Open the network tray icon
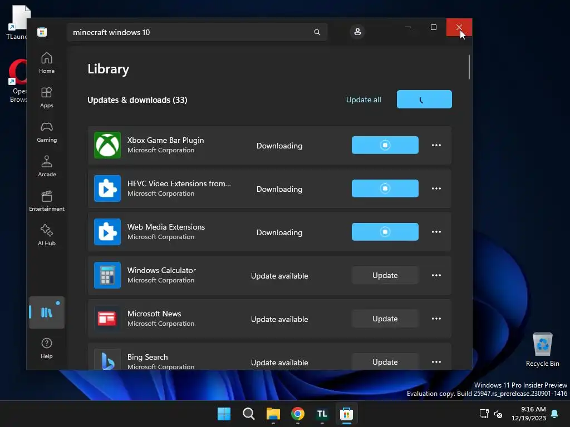The width and height of the screenshot is (570, 427). coord(484,414)
